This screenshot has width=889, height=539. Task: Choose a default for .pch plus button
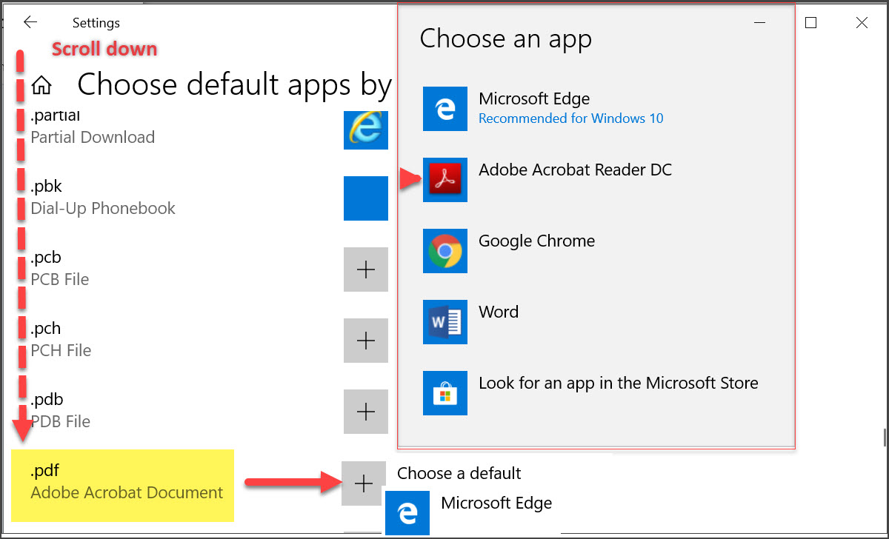coord(366,341)
